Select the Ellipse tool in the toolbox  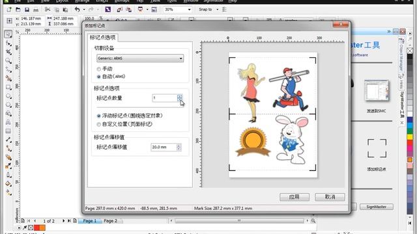[8, 96]
